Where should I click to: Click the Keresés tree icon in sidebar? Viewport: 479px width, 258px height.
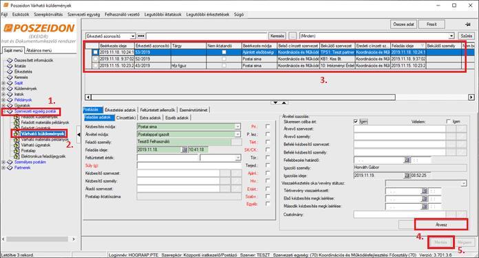[10, 78]
